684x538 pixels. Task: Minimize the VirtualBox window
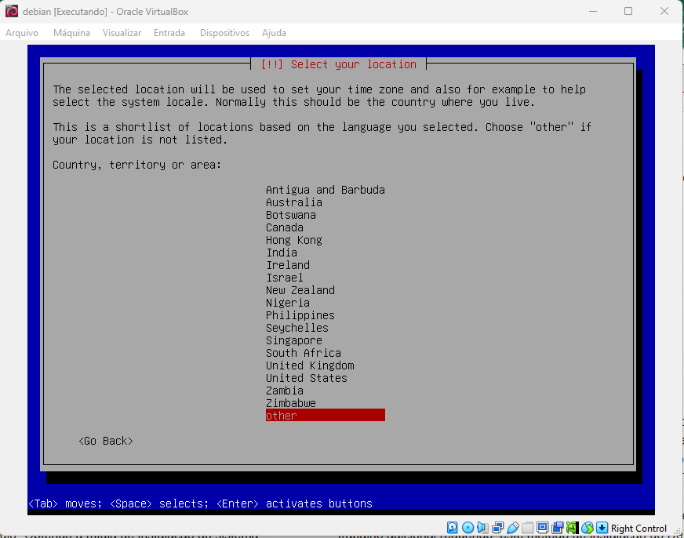tap(593, 11)
